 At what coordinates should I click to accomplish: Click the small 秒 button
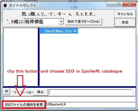7,91
